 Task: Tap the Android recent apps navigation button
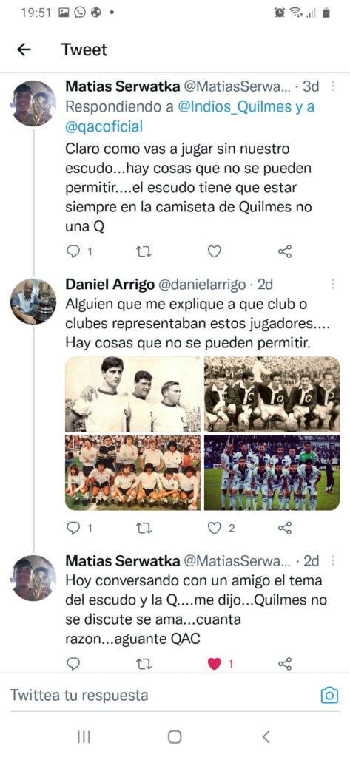(84, 736)
